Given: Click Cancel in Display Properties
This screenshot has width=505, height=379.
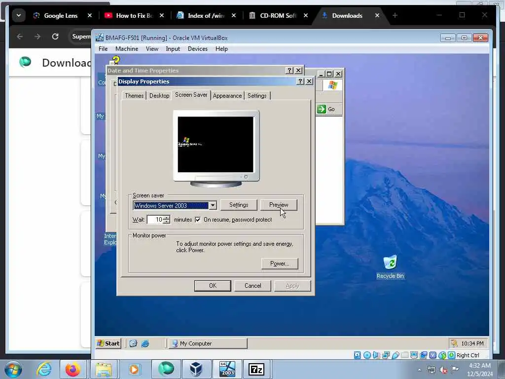Looking at the screenshot, I should [252, 286].
